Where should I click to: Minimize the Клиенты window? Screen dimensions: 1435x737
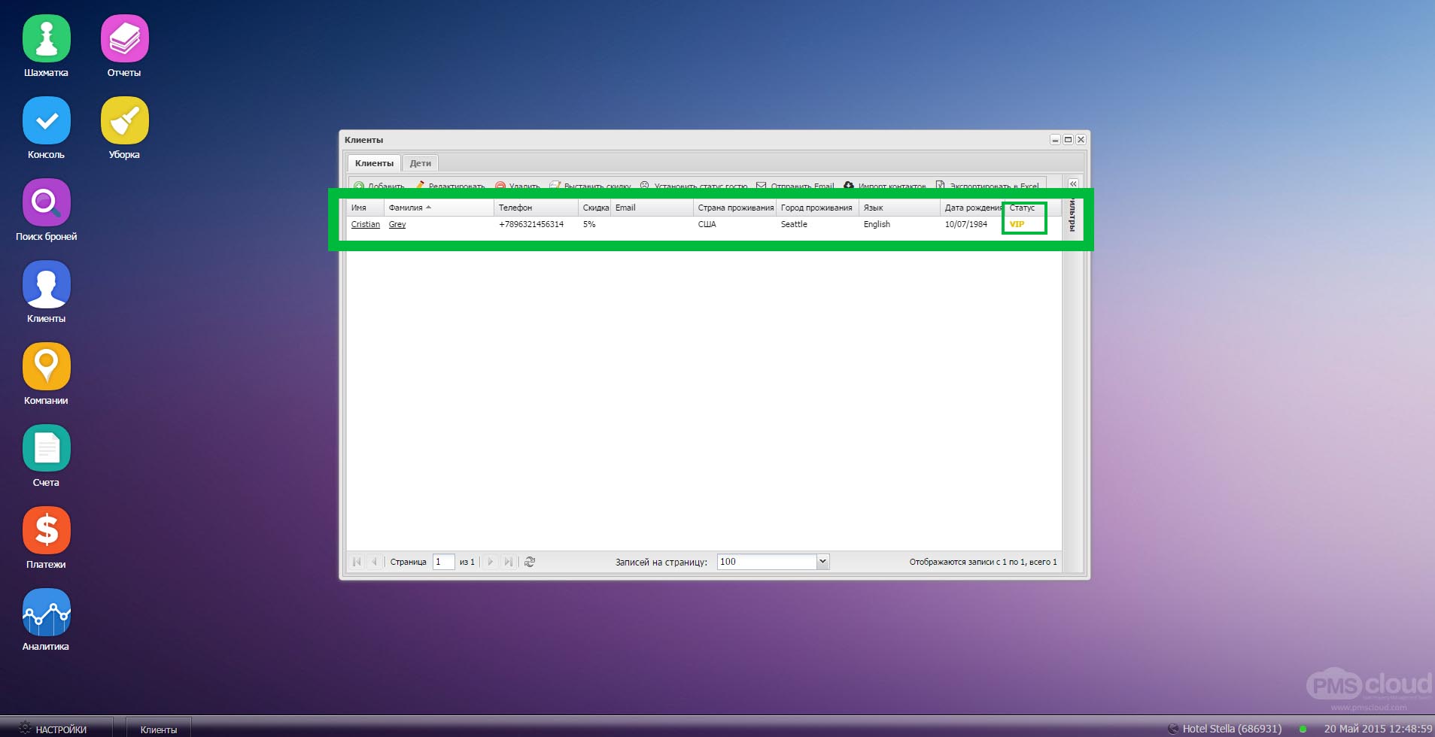pos(1055,140)
